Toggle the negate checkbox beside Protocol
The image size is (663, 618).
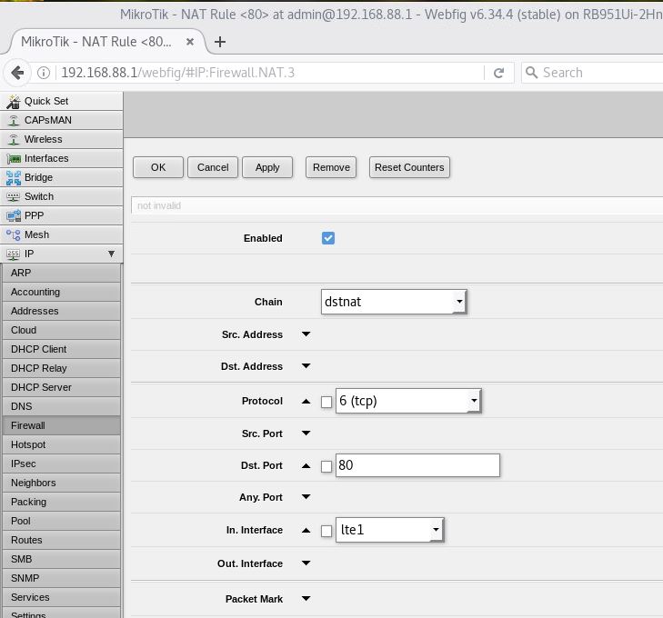(x=326, y=402)
